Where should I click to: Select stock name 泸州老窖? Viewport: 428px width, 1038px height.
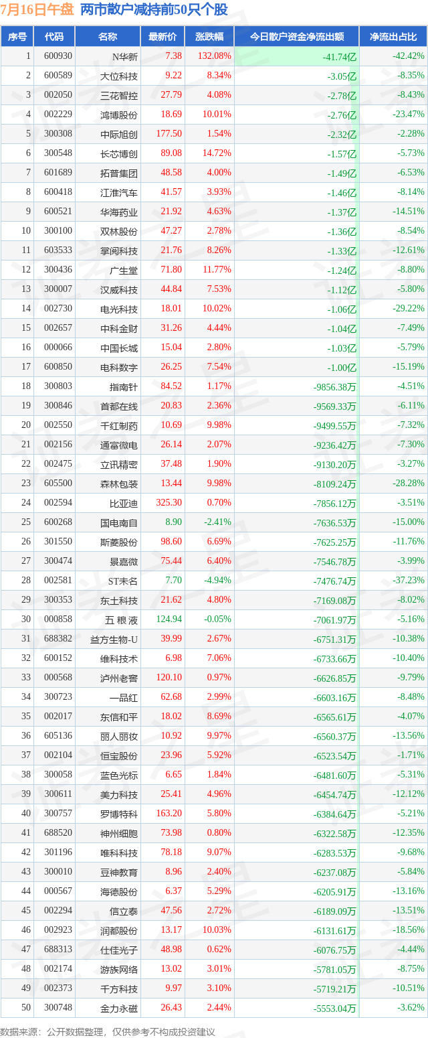(119, 678)
